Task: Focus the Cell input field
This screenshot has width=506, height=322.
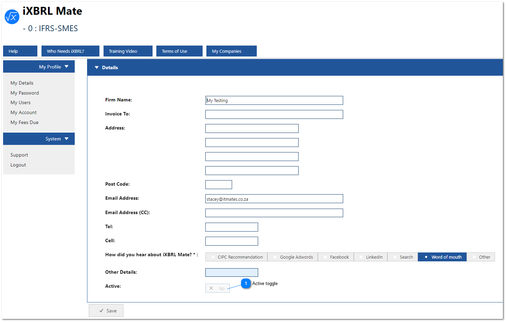Action: click(232, 241)
